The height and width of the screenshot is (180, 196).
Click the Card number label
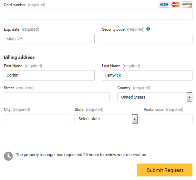pos(15,5)
